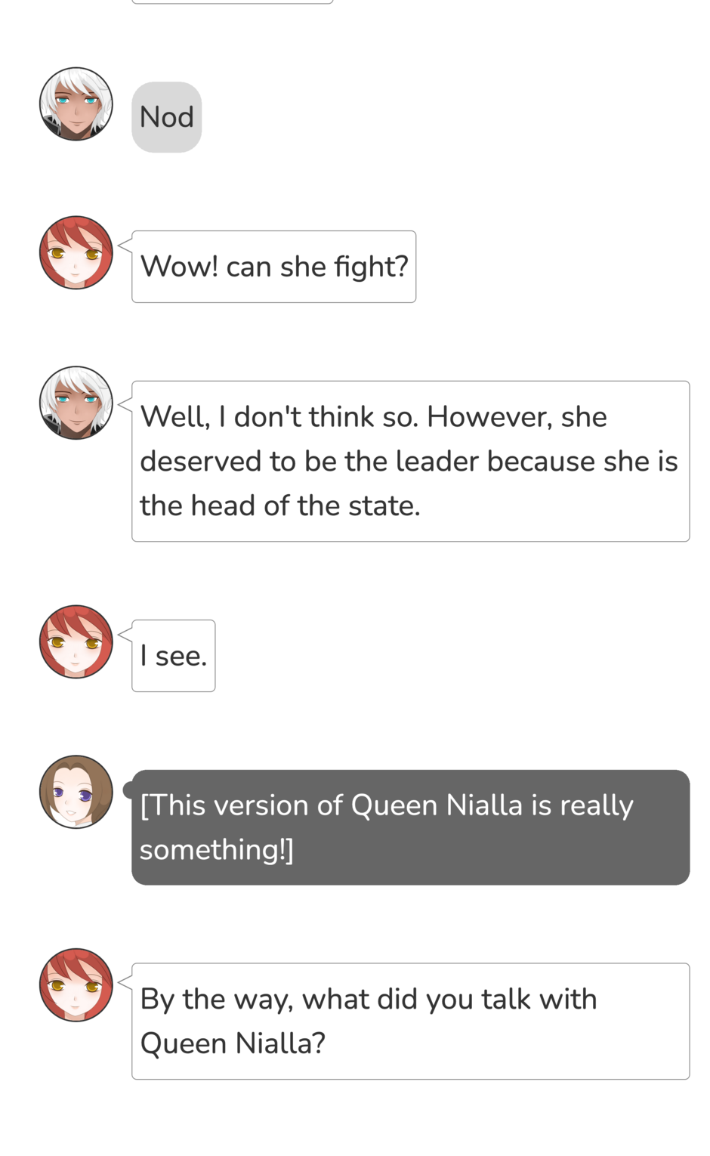
Task: Tap the word "Nod" in the gray bubble
Action: pyautogui.click(x=166, y=117)
